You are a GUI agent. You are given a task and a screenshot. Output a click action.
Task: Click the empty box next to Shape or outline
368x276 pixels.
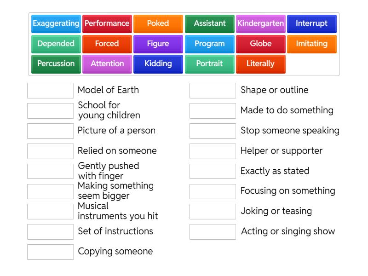pos(213,91)
